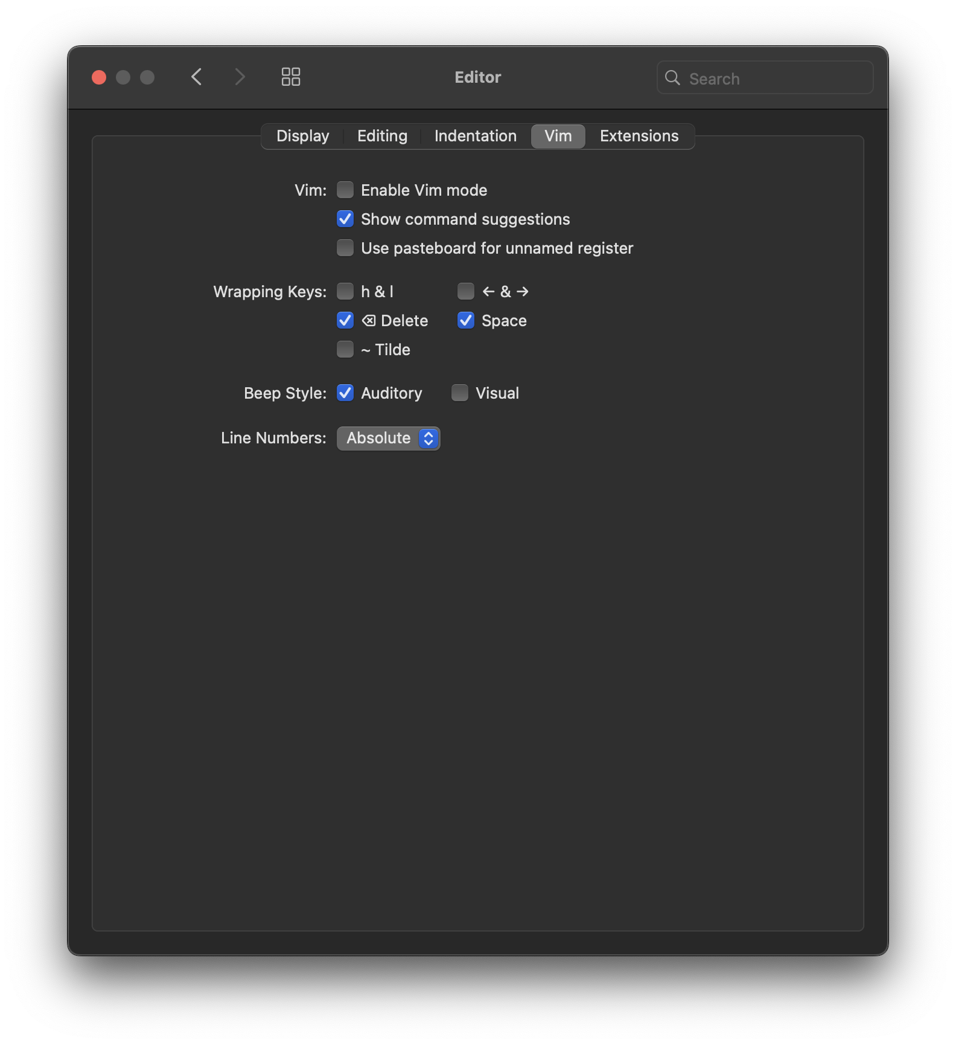Viewport: 956px width, 1045px height.
Task: Go back with the left chevron
Action: pyautogui.click(x=197, y=77)
